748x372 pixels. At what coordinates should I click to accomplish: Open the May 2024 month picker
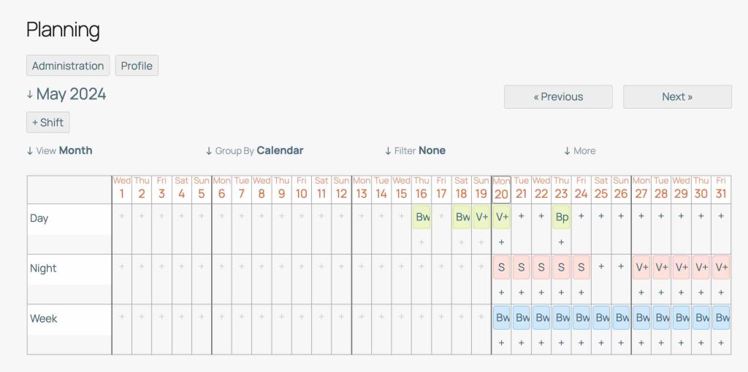pyautogui.click(x=66, y=94)
